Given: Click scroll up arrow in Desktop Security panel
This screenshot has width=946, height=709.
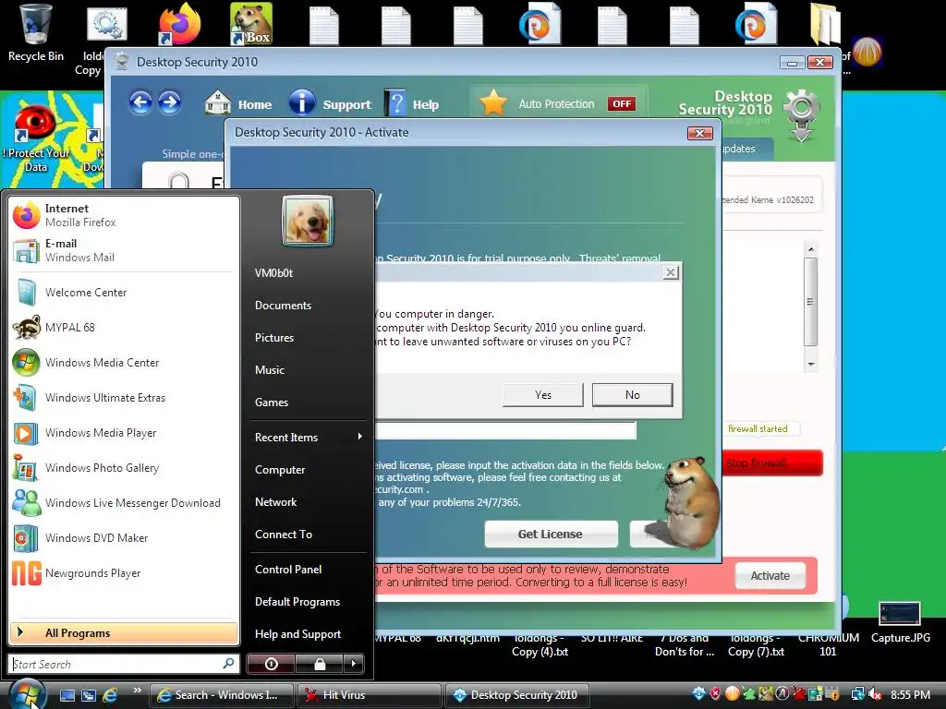Looking at the screenshot, I should pos(811,249).
